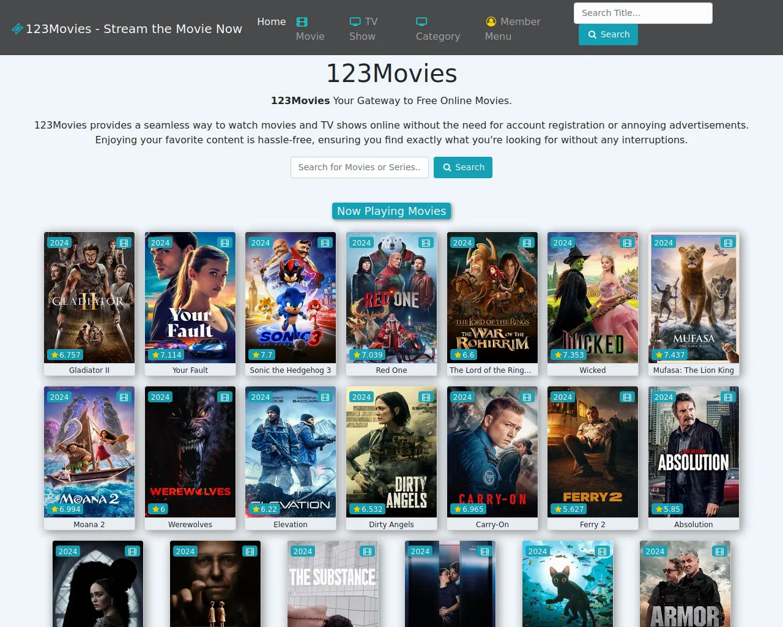Go to Home in the navigation bar
The image size is (783, 627).
click(272, 21)
